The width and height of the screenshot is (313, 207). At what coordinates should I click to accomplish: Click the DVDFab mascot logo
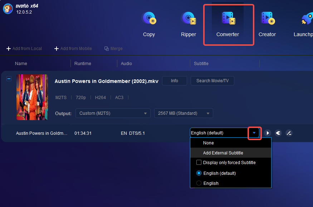point(8,9)
